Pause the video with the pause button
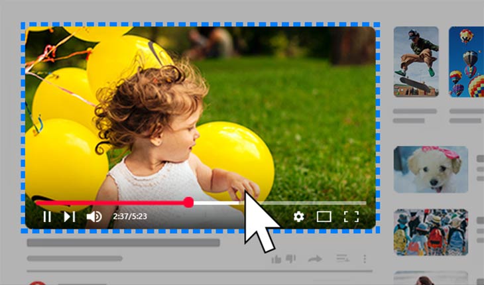This screenshot has height=285, width=484. 47,216
